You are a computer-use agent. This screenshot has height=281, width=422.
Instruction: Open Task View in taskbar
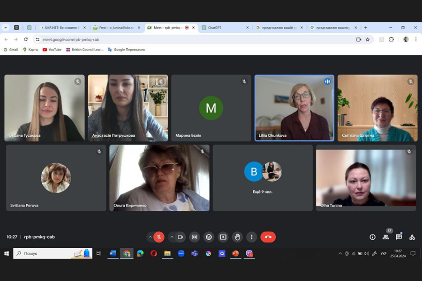99,253
